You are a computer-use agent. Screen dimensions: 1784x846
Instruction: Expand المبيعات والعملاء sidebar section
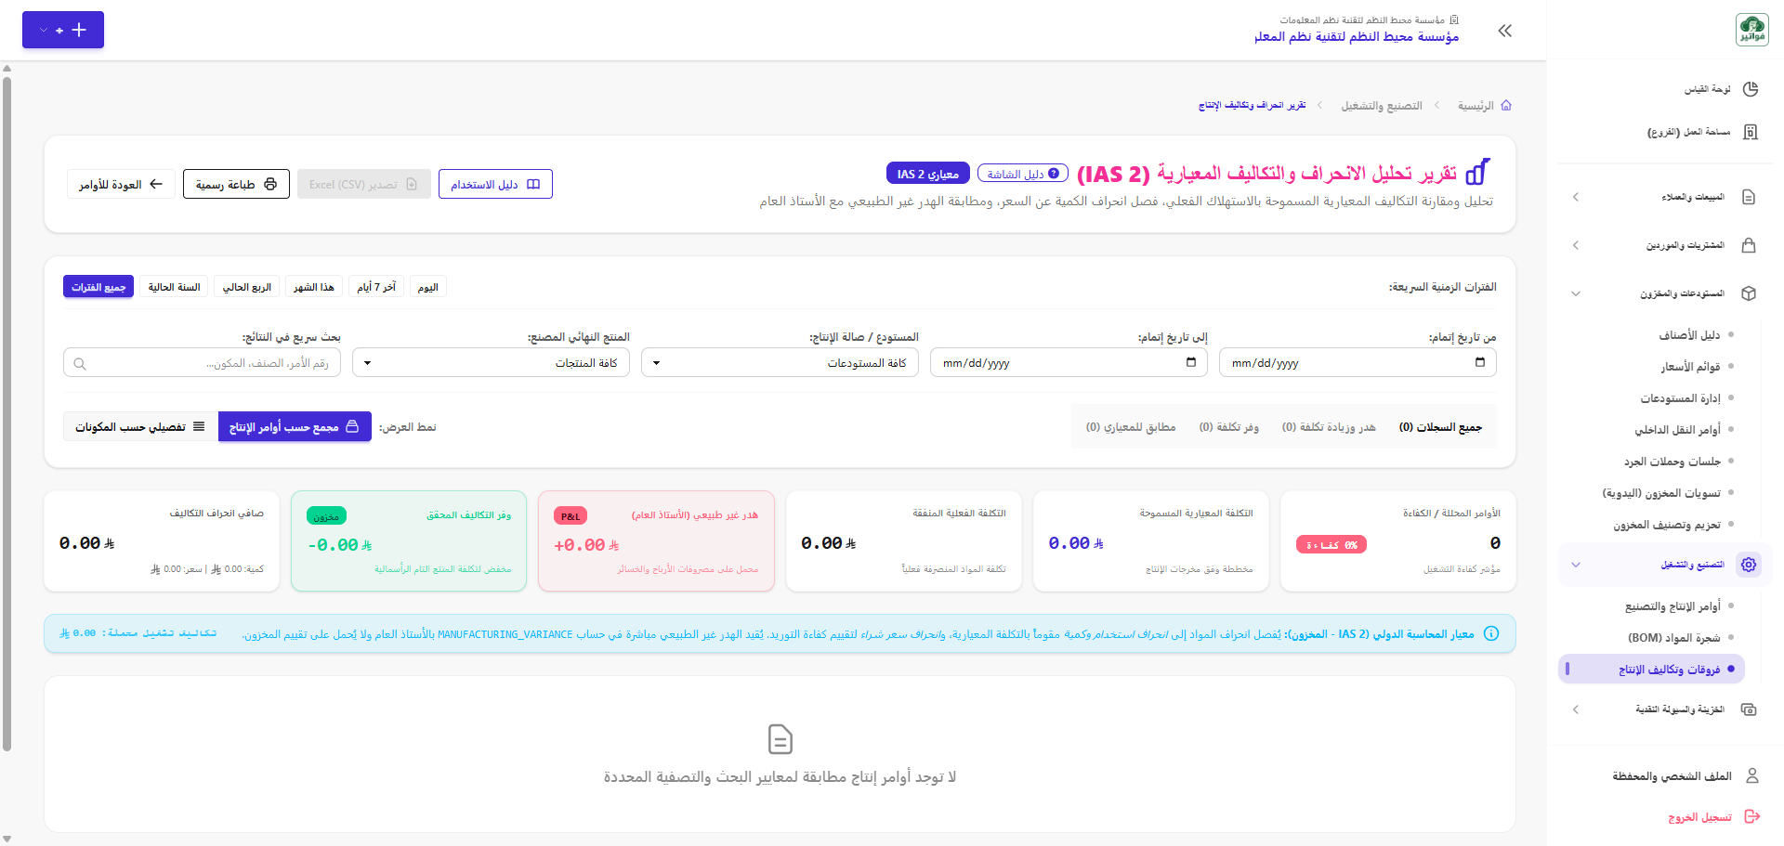coord(1666,197)
